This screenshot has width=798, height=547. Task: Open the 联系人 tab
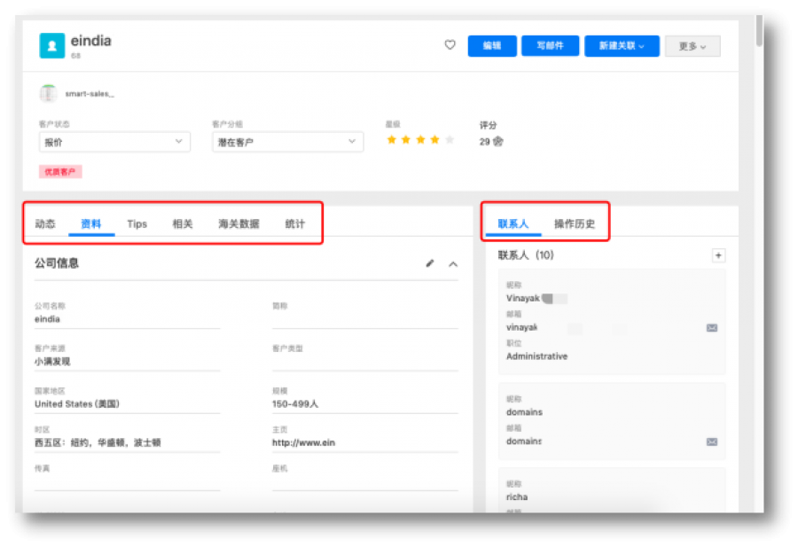tap(513, 224)
